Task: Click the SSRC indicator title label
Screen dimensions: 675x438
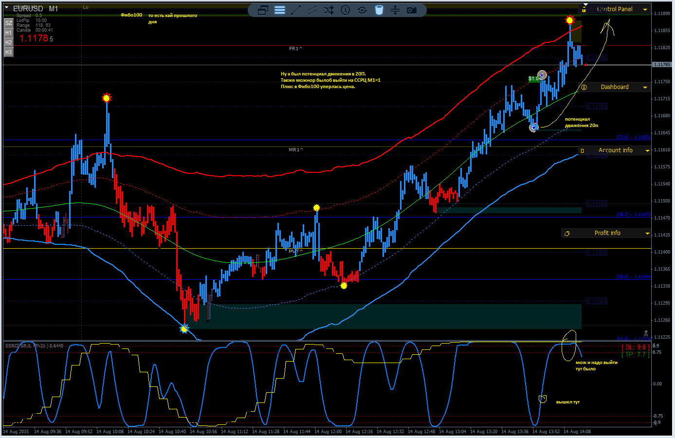Action: [34, 346]
